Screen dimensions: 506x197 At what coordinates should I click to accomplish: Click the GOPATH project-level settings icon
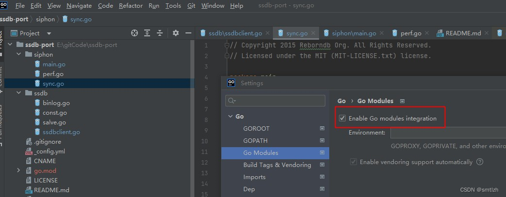click(322, 141)
